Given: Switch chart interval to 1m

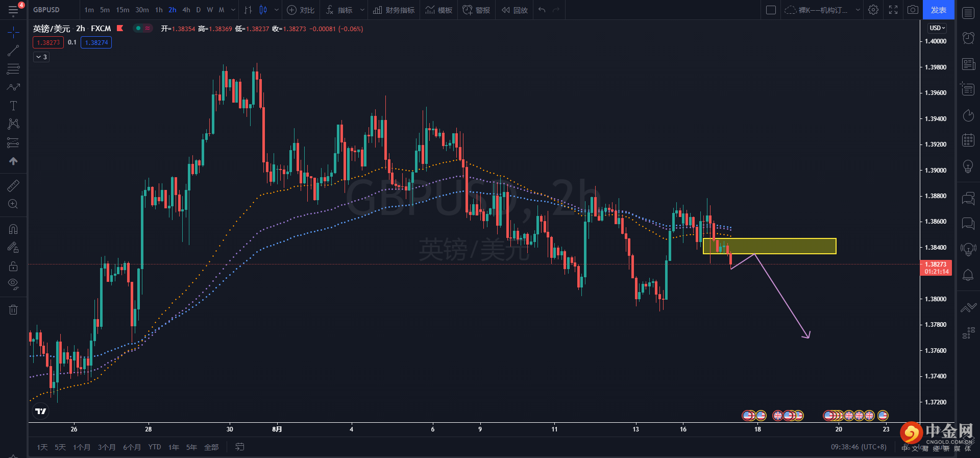Looking at the screenshot, I should point(89,10).
